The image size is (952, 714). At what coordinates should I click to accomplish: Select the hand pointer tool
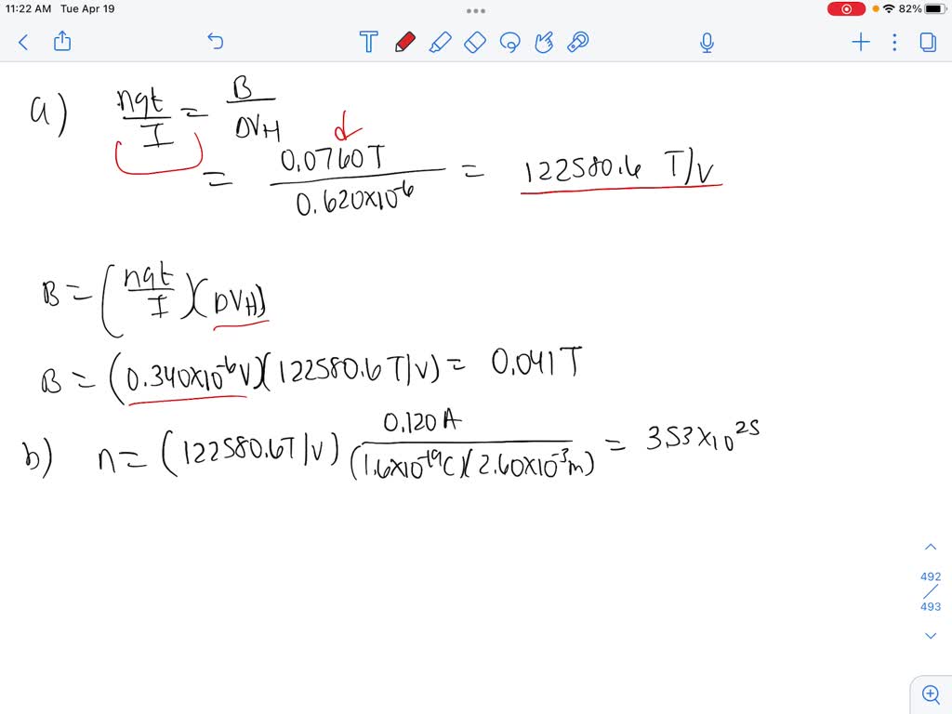(544, 42)
